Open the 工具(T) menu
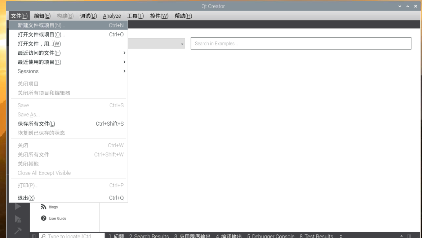Screen dimensions: 422x238 pos(136,16)
